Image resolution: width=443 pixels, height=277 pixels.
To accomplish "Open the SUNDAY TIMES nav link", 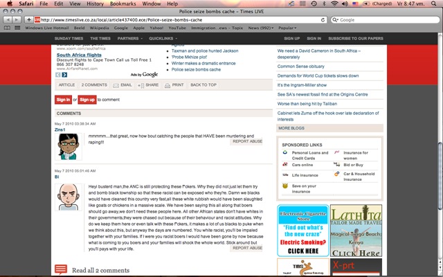I will [69, 39].
